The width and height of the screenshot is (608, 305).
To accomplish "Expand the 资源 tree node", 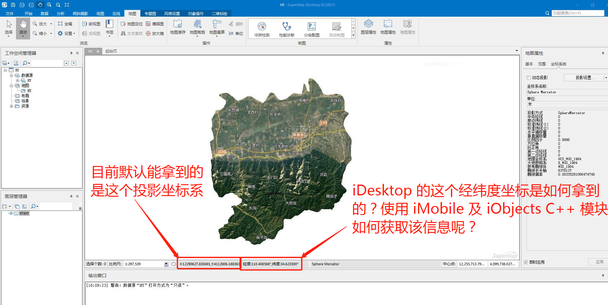I will pos(12,106).
